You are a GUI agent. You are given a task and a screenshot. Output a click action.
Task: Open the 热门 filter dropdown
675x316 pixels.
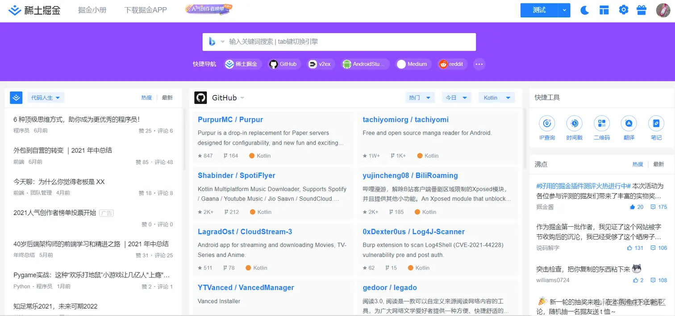click(420, 98)
